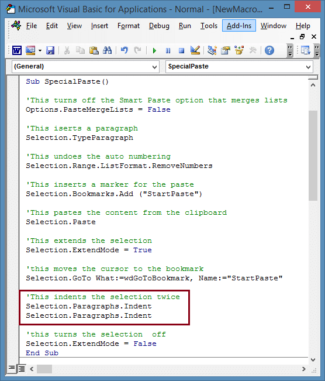Open the Project Explorer icon
This screenshot has height=381, width=325.
(x=212, y=50)
